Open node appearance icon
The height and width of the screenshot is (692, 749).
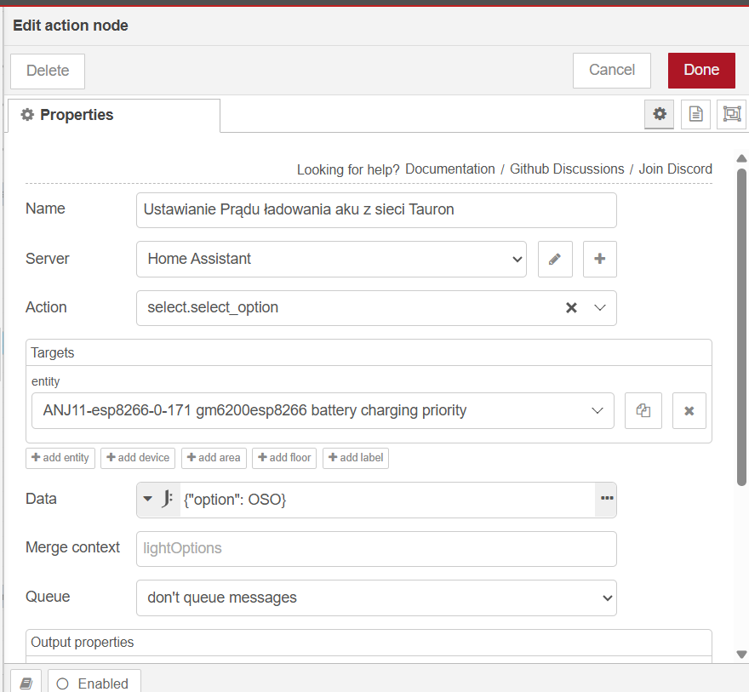coord(731,114)
